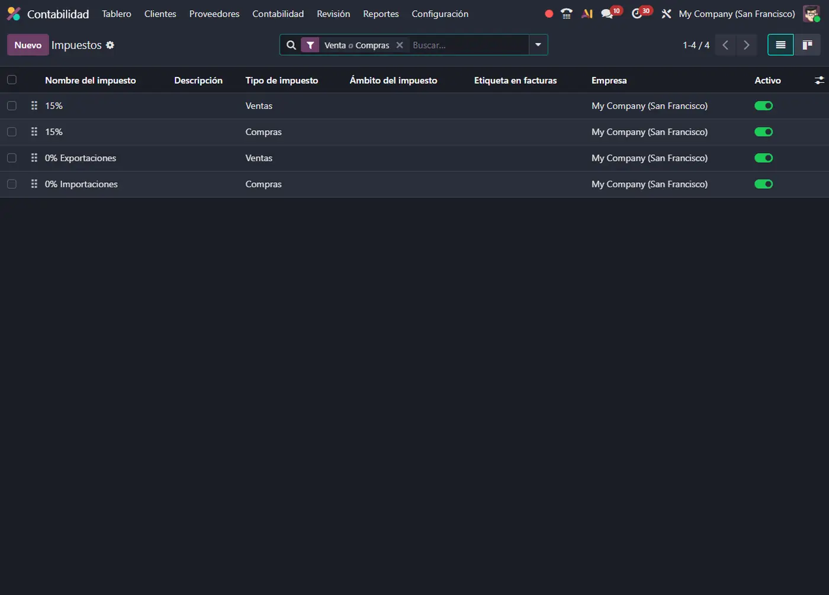Open the activities clock icon
Screen dimensions: 829x595
[637, 14]
